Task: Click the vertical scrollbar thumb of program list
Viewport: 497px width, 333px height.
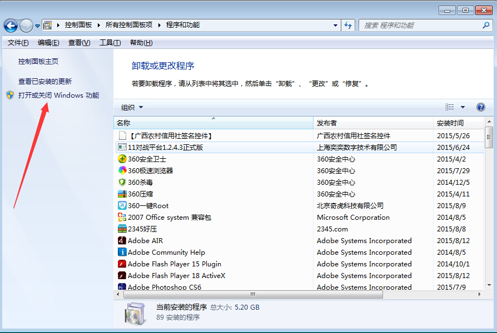Action: [x=489, y=138]
